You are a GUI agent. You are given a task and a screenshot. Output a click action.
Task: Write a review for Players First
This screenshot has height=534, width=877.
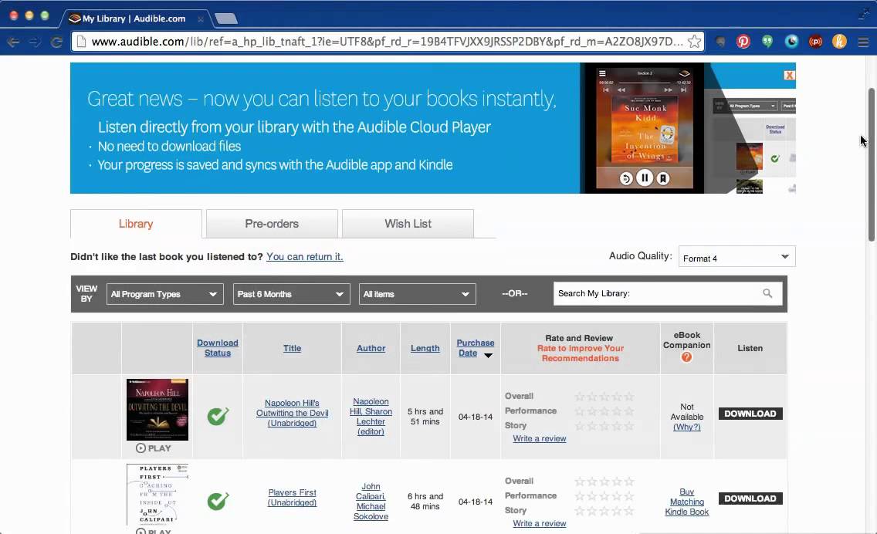point(539,523)
